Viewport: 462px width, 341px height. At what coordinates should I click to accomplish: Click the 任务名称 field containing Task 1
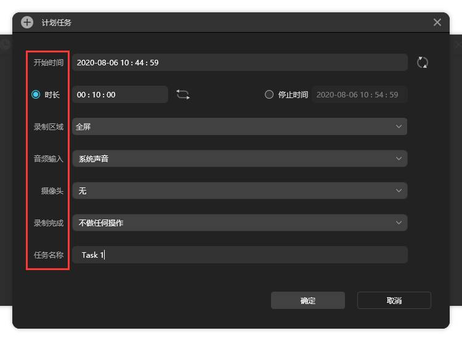(x=240, y=255)
